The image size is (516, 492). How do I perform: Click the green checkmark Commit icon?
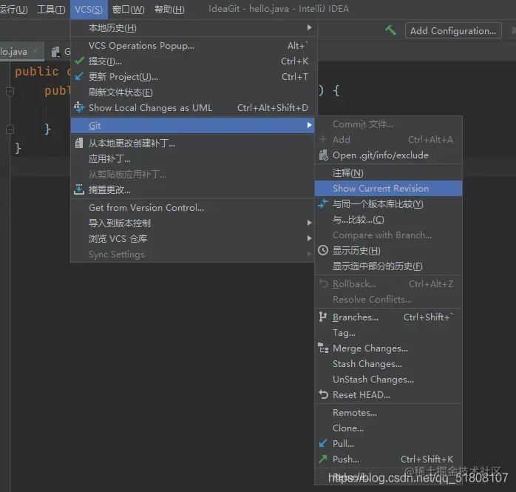(x=79, y=61)
